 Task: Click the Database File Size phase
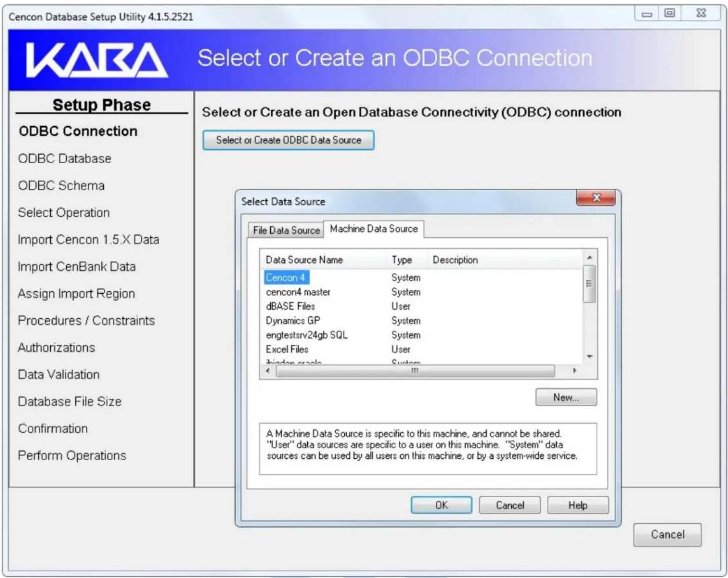70,402
